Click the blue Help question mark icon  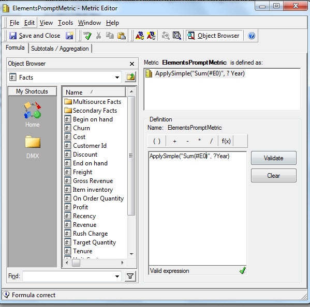(x=252, y=36)
